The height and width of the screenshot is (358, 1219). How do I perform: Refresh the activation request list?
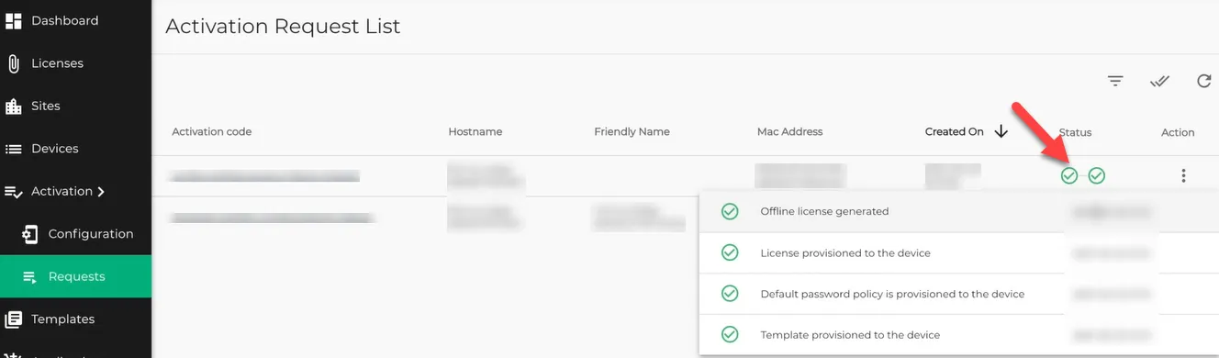(1204, 82)
